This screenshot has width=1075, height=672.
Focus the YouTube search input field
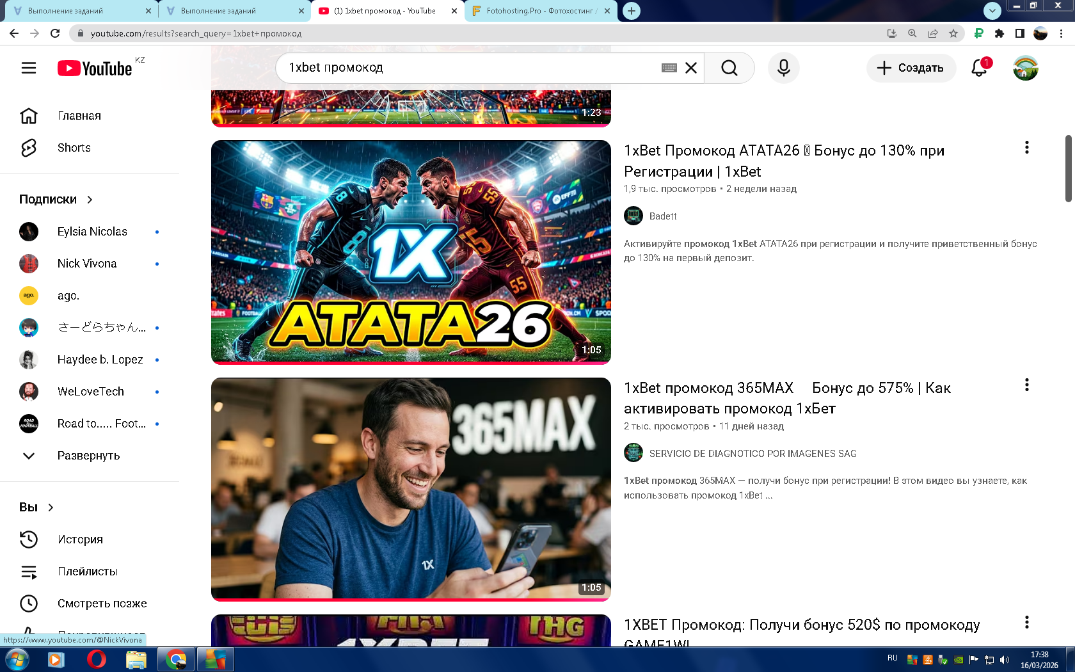coord(474,68)
